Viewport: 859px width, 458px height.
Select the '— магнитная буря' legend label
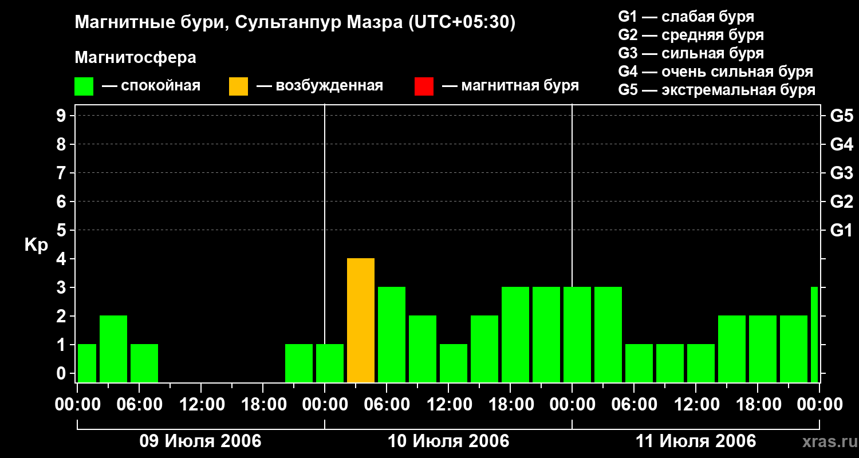511,86
